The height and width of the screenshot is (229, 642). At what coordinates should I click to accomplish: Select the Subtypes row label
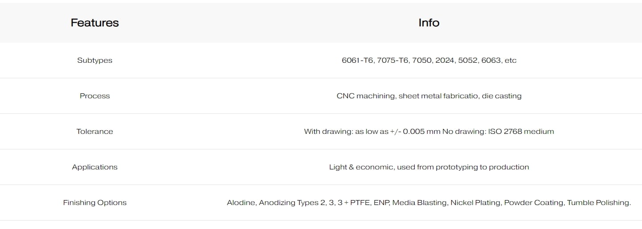point(95,60)
